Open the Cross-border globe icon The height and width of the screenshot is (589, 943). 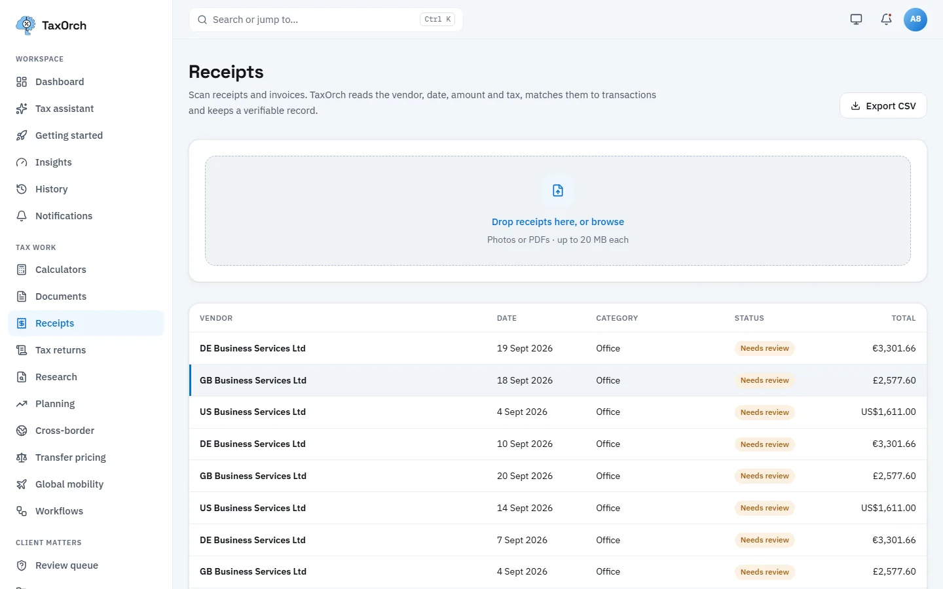coord(22,431)
